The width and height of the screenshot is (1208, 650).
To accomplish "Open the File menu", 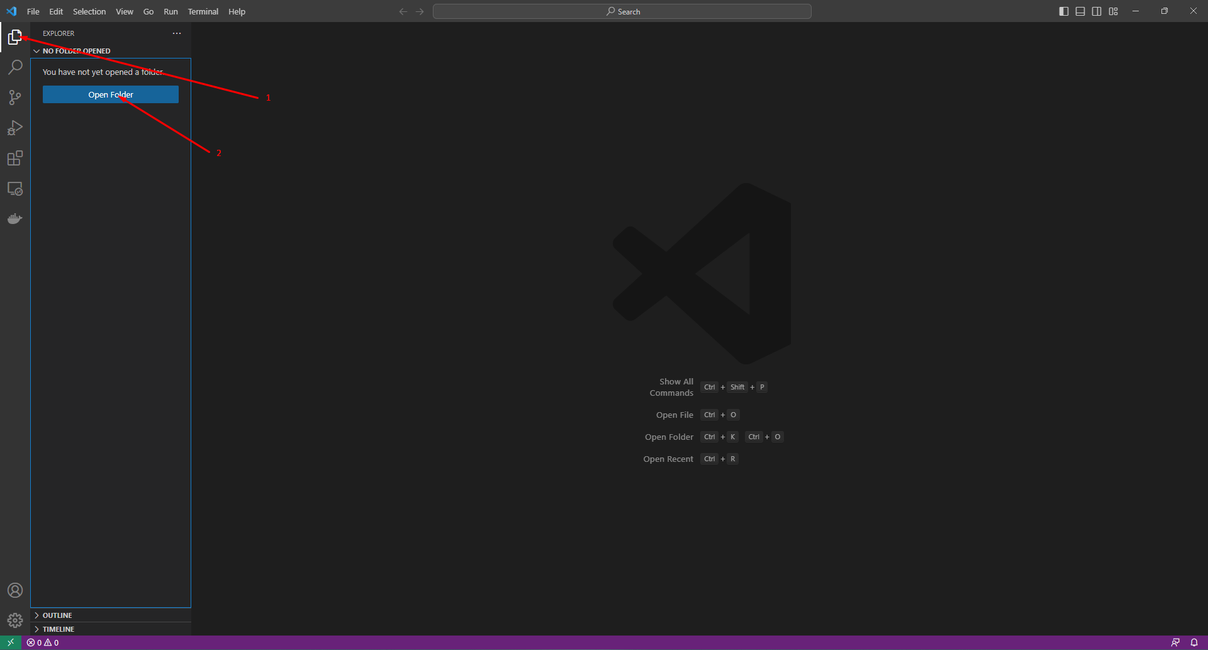I will 33,11.
